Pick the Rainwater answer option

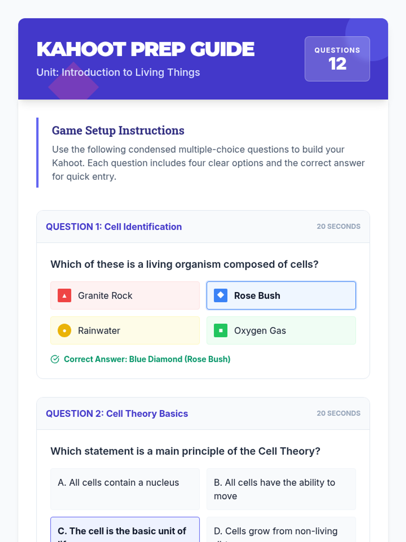tap(125, 331)
